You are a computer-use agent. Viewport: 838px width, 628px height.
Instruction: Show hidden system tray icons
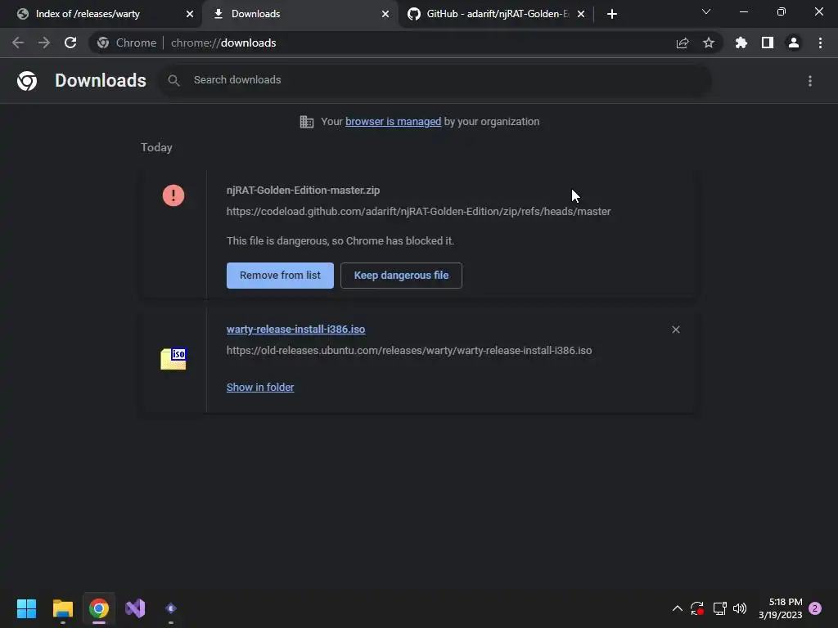[677, 608]
